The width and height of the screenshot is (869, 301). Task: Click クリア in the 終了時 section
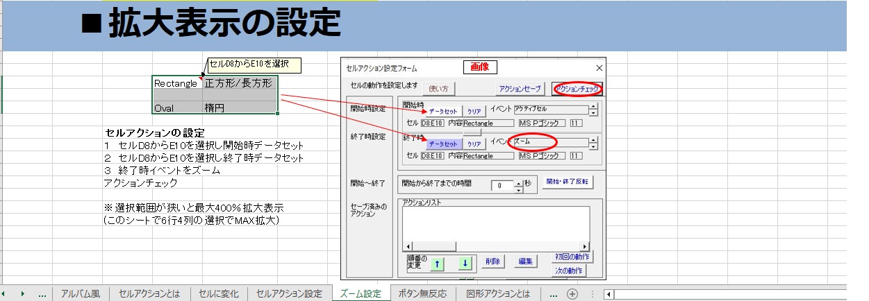point(473,144)
